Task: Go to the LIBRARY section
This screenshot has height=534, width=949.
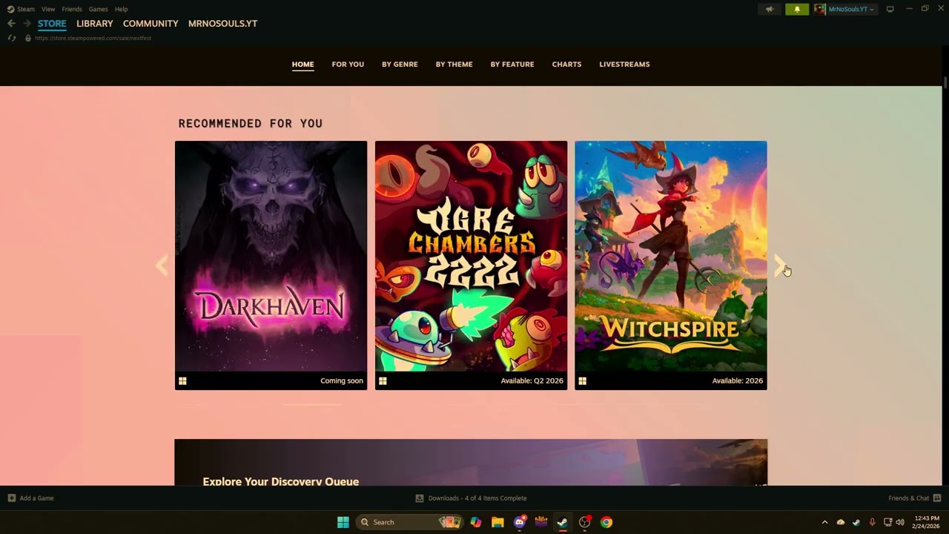Action: click(x=95, y=24)
